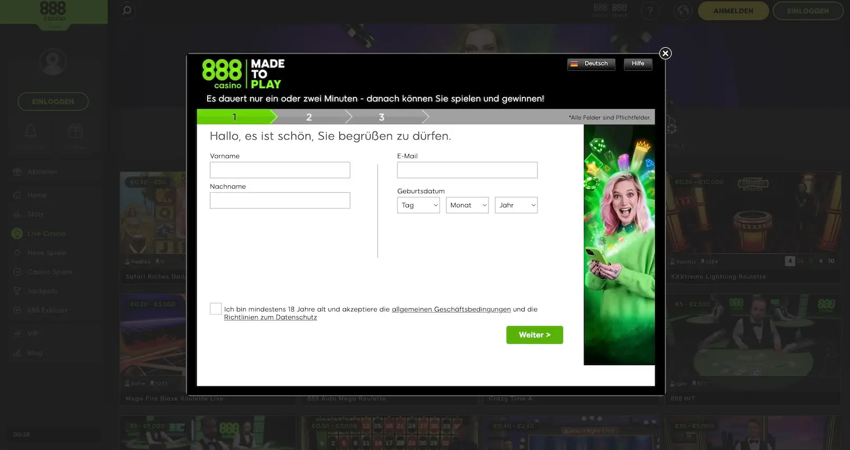
Task: Close the registration dialog with the X icon
Action: click(x=665, y=53)
